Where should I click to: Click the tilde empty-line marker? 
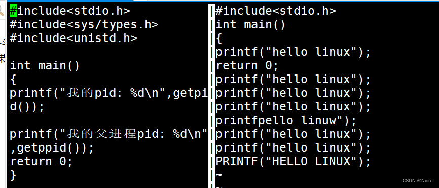[x=219, y=175]
